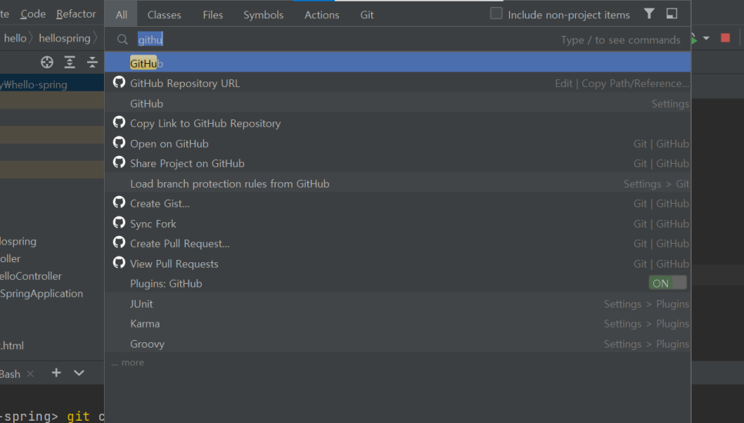This screenshot has height=423, width=744.
Task: Click GitHub icon beside Copy Link to GitHub Repository
Action: click(x=119, y=122)
